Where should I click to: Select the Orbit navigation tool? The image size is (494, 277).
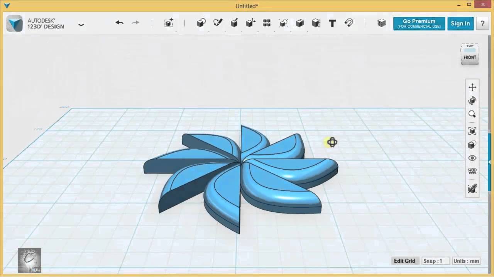tap(472, 101)
